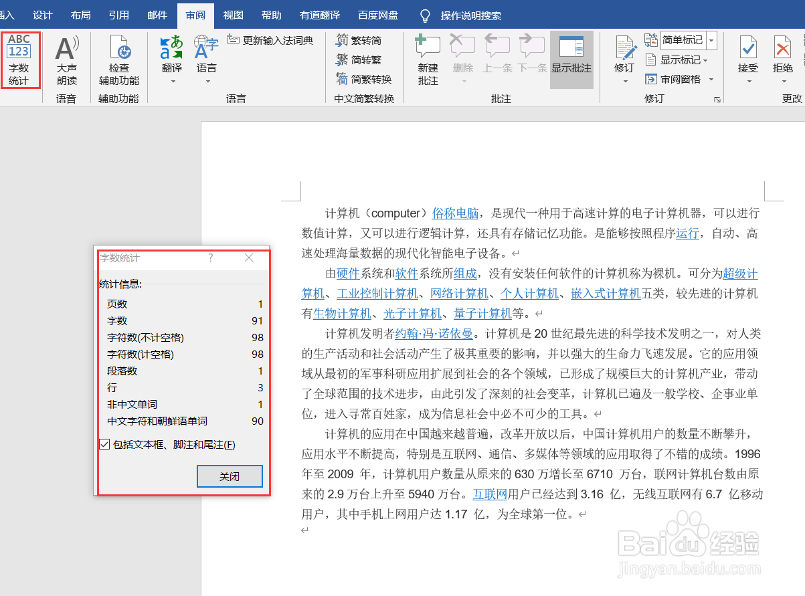Insert a 新建批注 new comment
The width and height of the screenshot is (805, 596).
pos(428,60)
